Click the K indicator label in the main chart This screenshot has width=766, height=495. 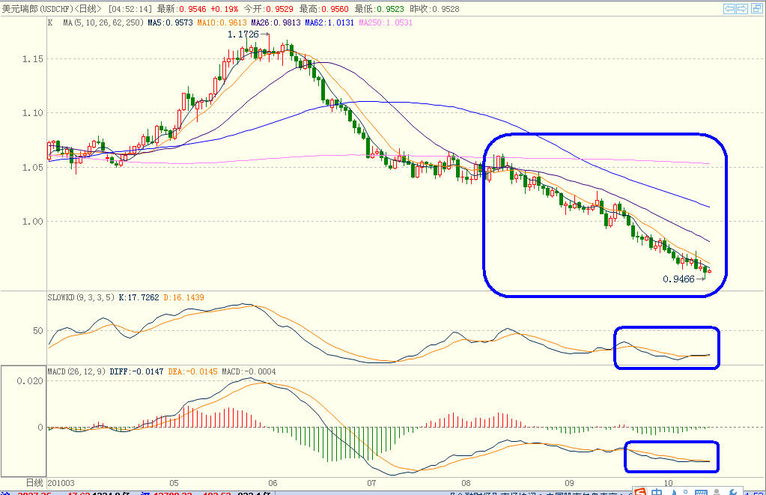point(50,22)
